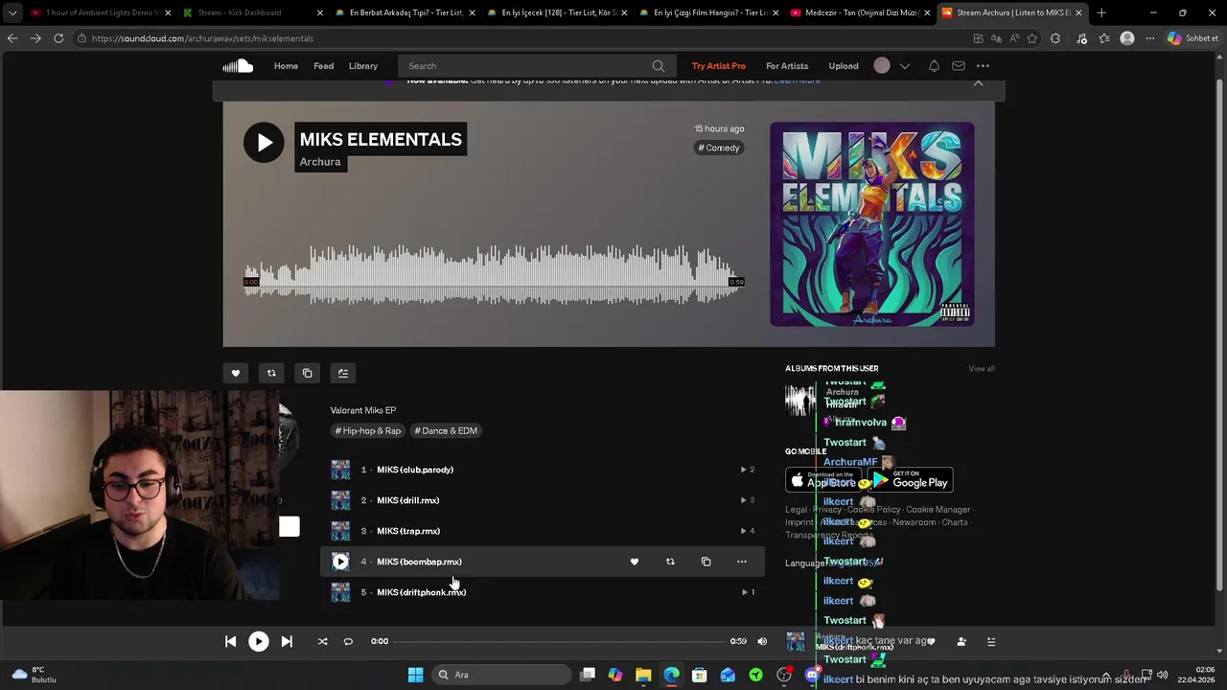1227x690 pixels.
Task: Collapse the announcement banner with its chevron
Action: pos(978,83)
